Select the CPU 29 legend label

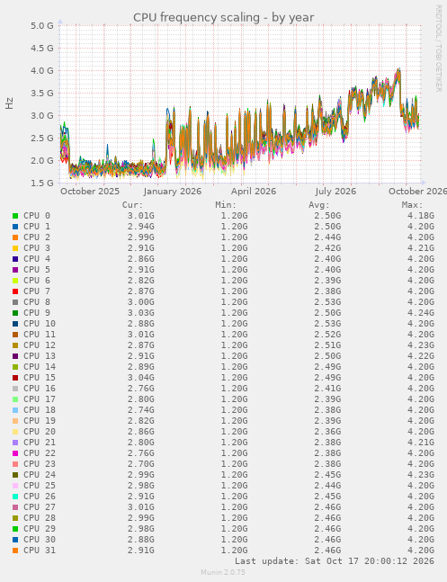click(40, 528)
